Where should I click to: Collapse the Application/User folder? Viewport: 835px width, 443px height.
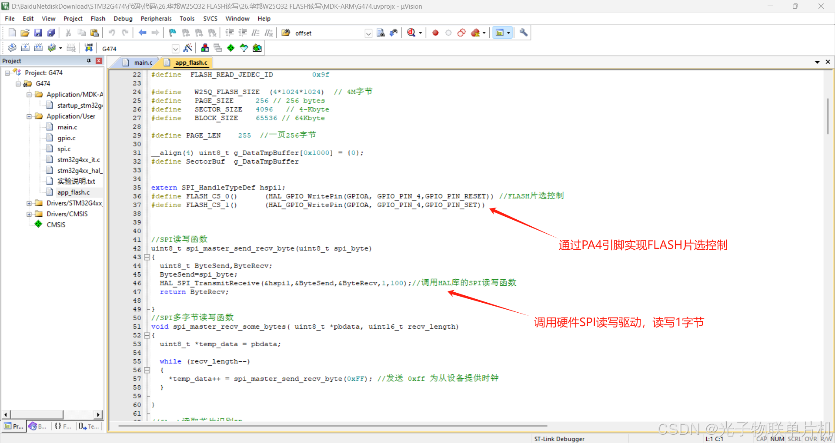tap(29, 116)
